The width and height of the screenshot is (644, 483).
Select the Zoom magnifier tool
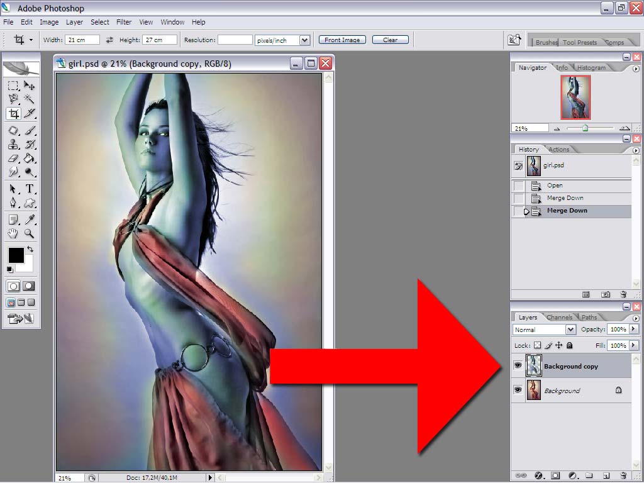click(29, 233)
